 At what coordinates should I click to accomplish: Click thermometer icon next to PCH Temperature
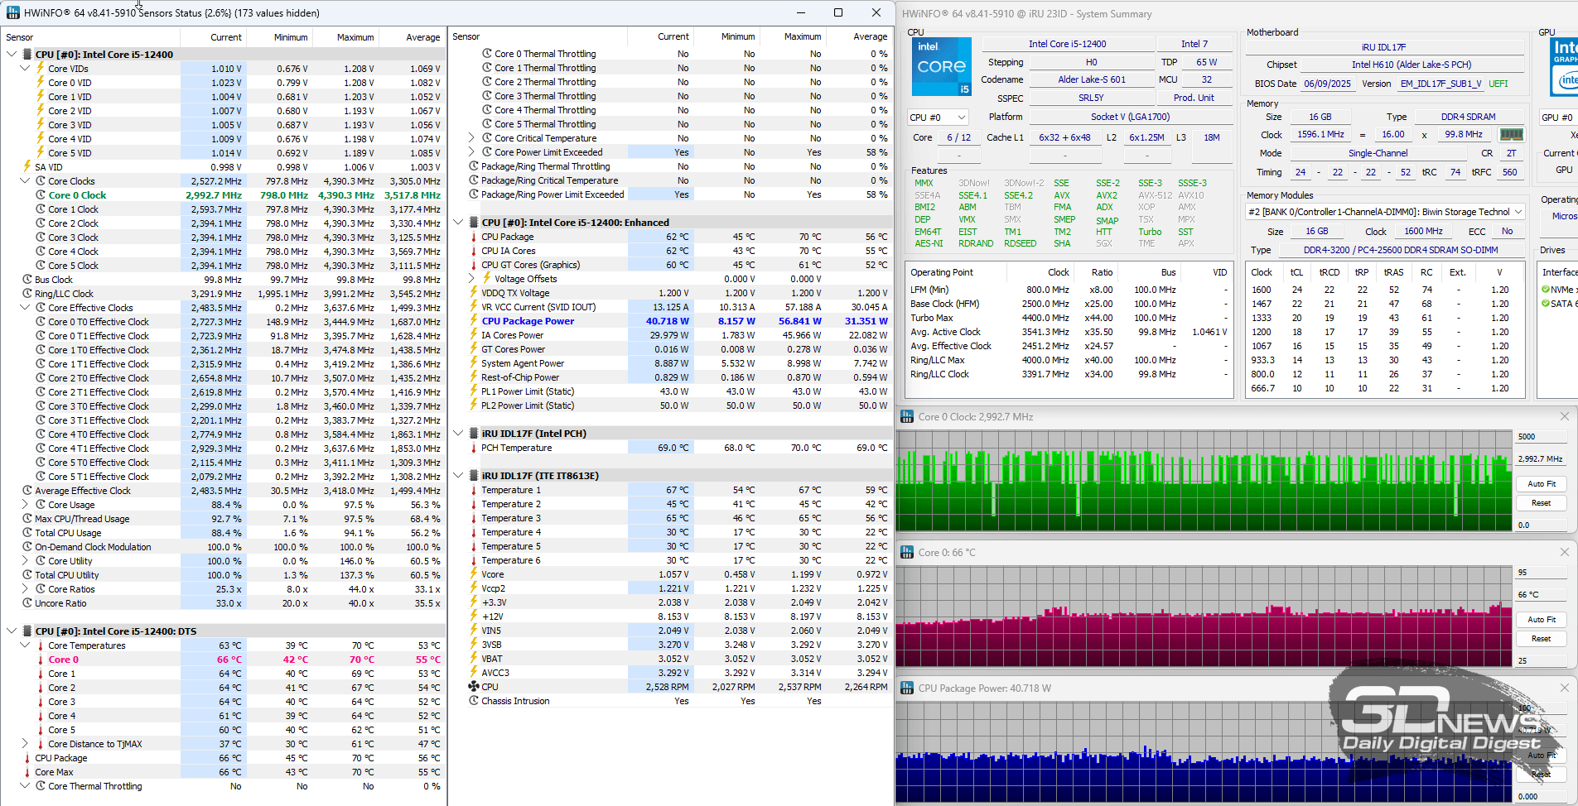pos(474,448)
